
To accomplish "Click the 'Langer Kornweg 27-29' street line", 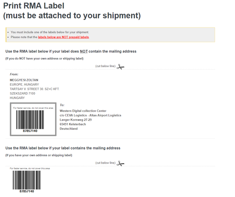I will (75, 120).
